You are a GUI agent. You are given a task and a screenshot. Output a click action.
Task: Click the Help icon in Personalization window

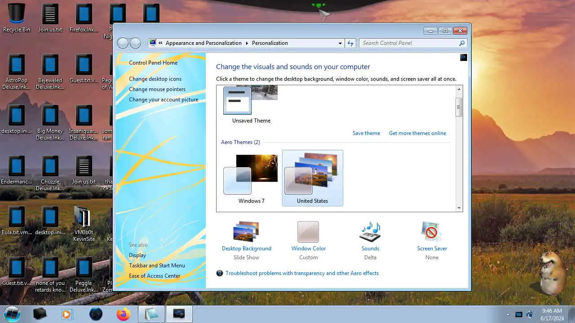coord(464,57)
